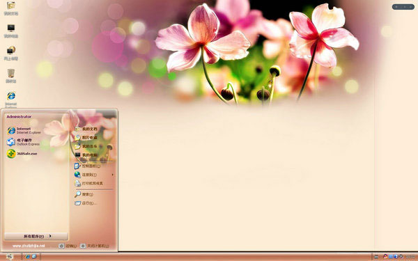418x261 pixels.
Task: Launch Internet Explorer from Quick Launch
Action: click(x=27, y=256)
